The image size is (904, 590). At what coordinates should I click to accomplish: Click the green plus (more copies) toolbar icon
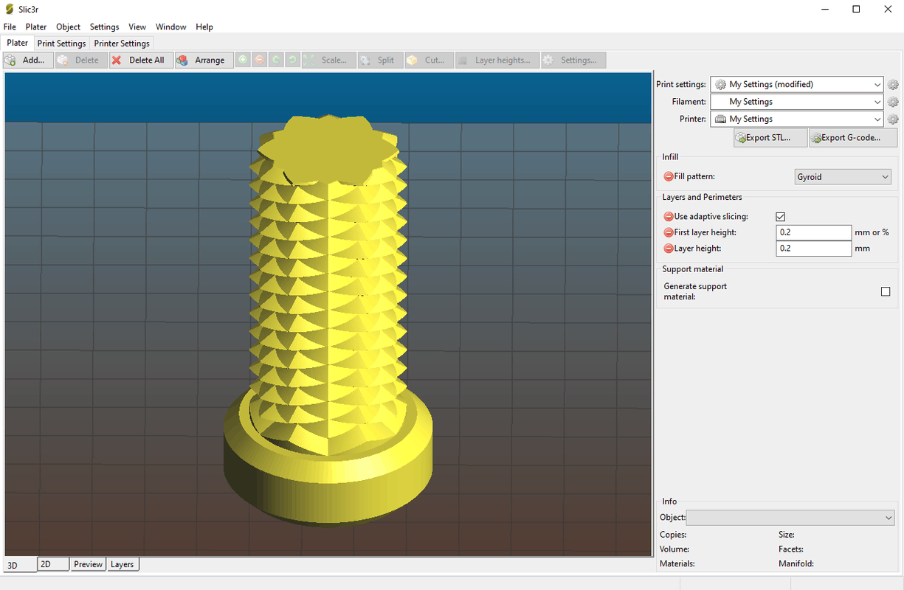tap(243, 60)
